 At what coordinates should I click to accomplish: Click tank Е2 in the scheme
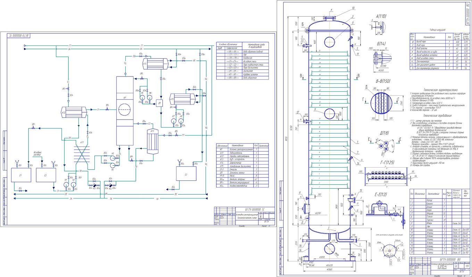point(46,175)
